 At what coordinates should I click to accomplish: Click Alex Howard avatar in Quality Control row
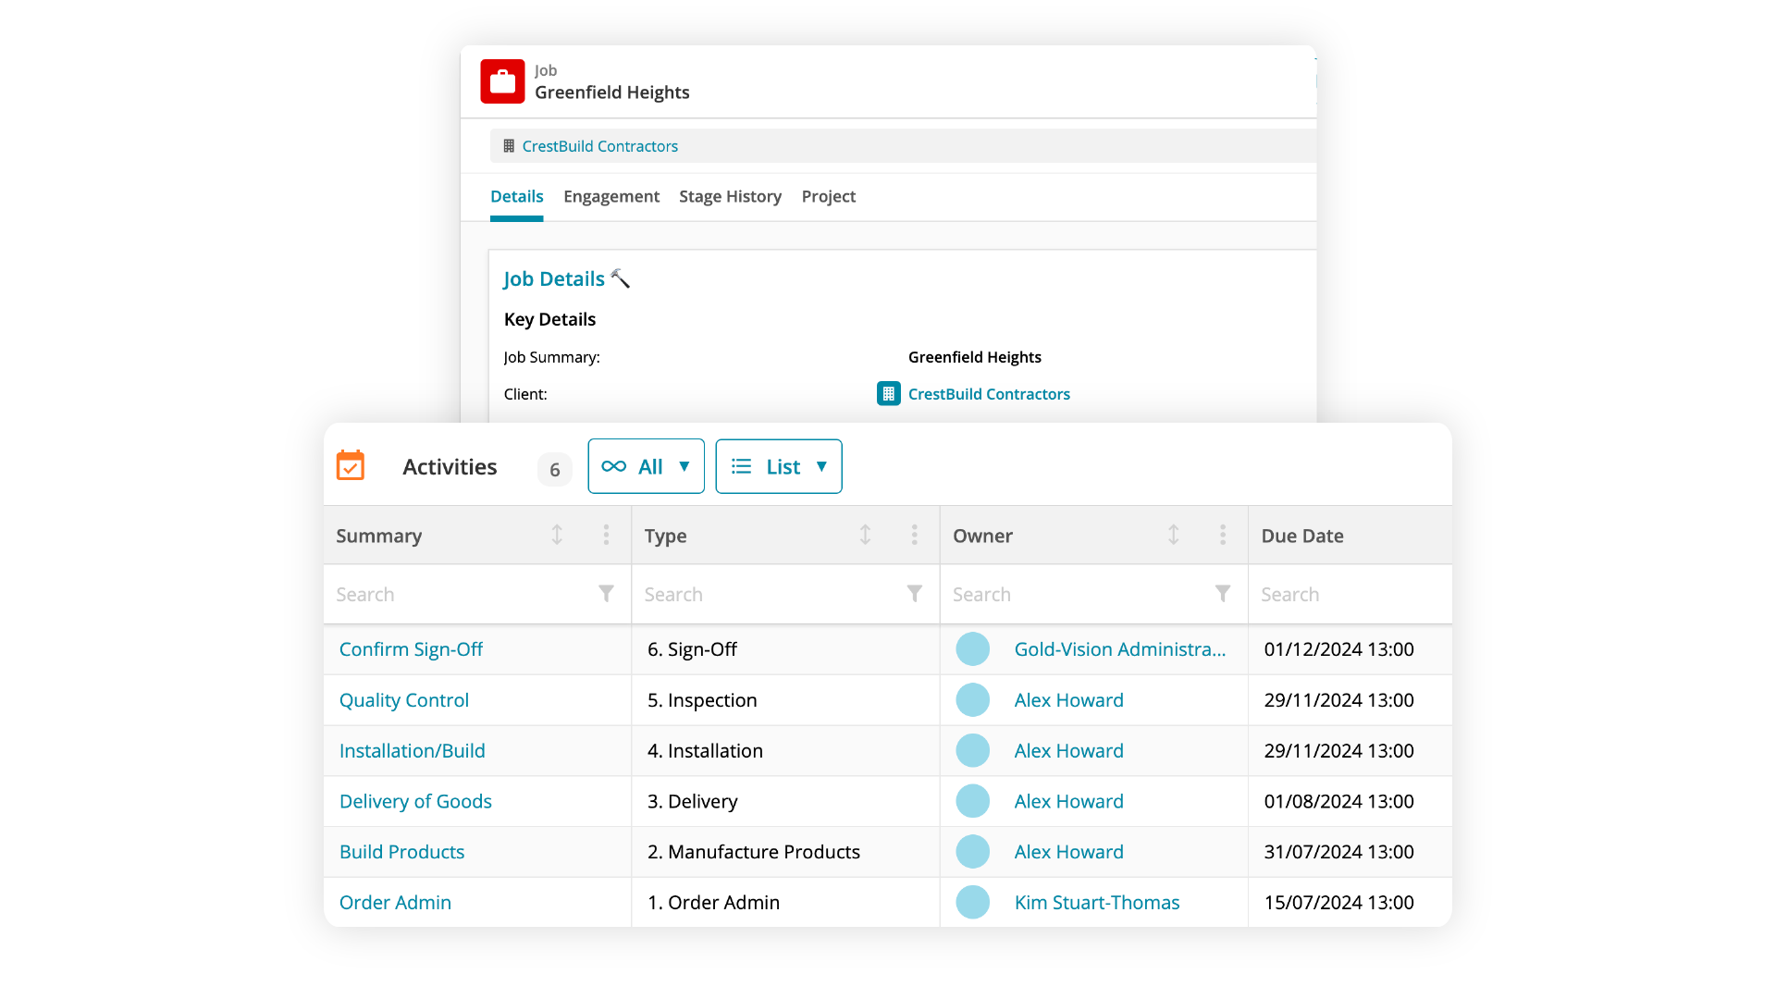click(972, 700)
